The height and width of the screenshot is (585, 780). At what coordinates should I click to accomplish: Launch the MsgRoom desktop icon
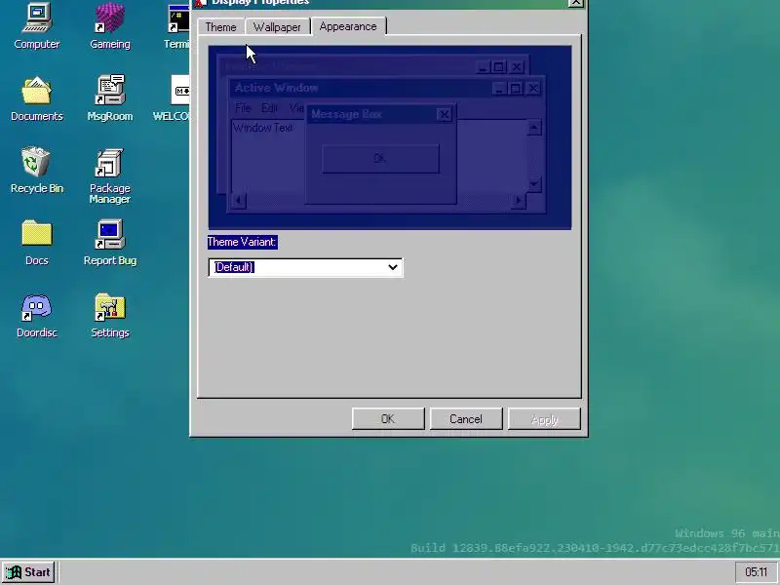click(x=110, y=98)
